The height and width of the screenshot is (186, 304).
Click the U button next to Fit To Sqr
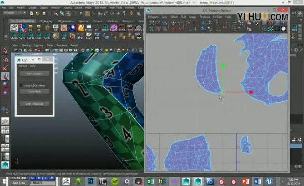32,178
